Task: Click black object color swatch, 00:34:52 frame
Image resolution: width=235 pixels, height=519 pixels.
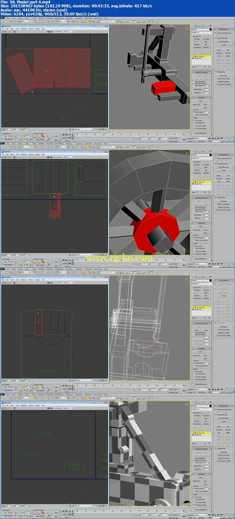Action: coord(211,406)
